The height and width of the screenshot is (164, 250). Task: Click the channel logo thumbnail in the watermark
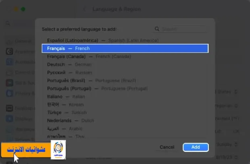(x=58, y=149)
